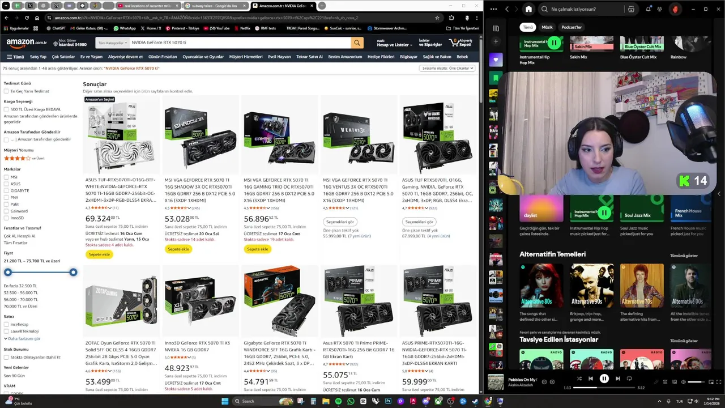Skip to next track in Spotify
Viewport: 725px width, 408px height.
[x=617, y=379]
